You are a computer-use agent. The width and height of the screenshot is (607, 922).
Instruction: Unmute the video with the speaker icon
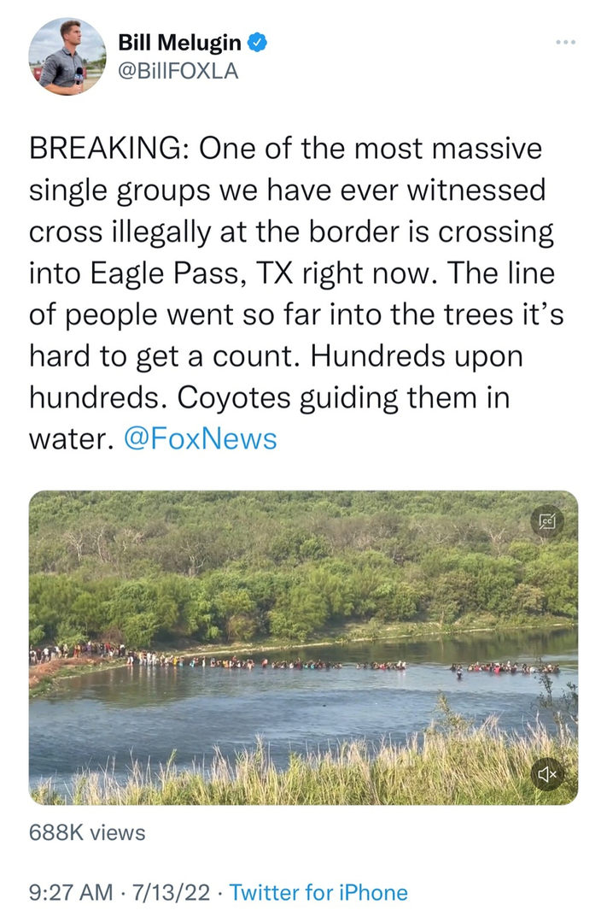tap(547, 774)
